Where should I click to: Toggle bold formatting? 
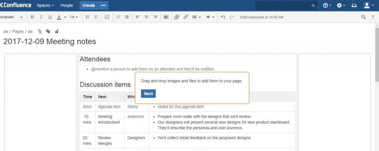(32, 17)
